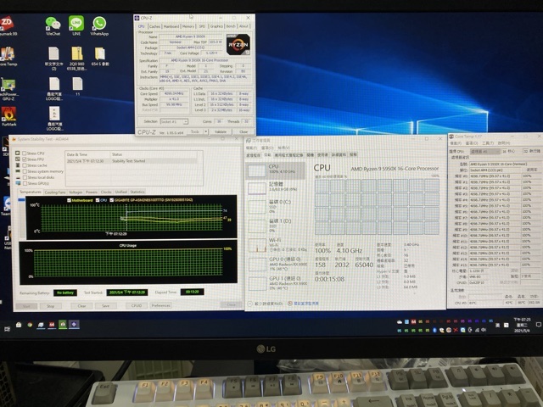Click the Clear button in AIDA64
Screen dimensions: 543x407
click(81, 306)
